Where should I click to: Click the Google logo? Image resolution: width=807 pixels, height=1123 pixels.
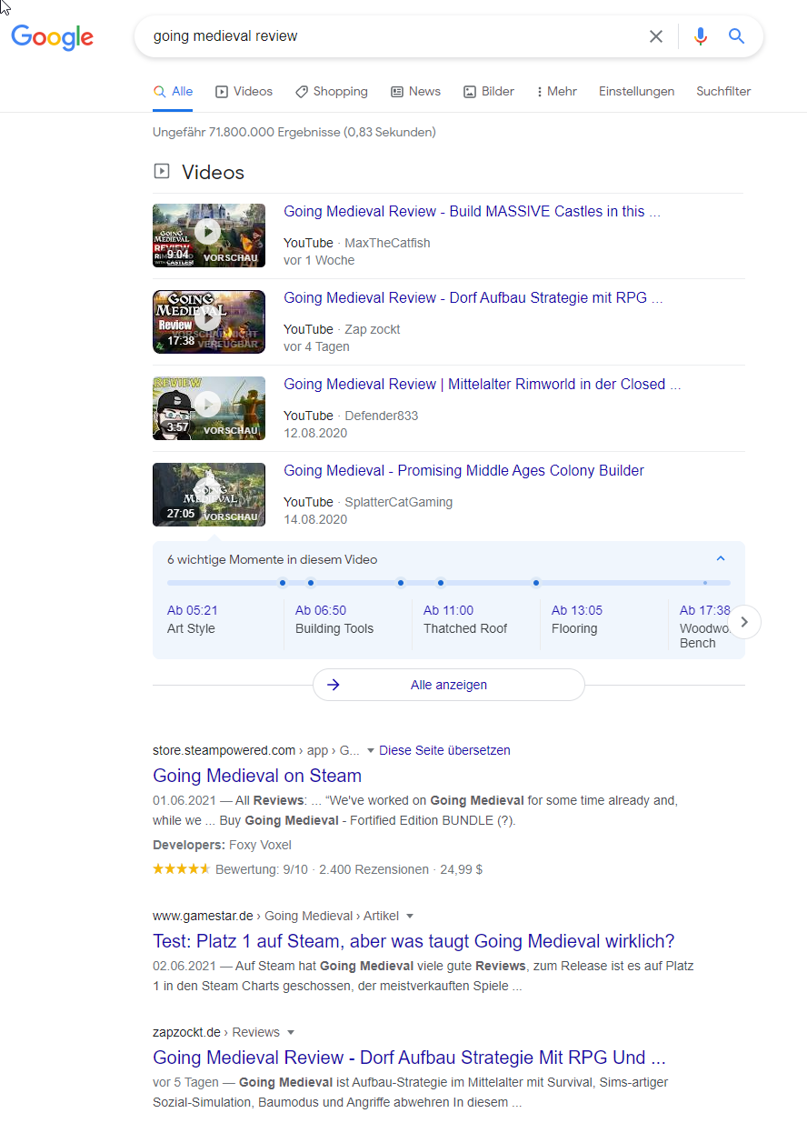[52, 37]
